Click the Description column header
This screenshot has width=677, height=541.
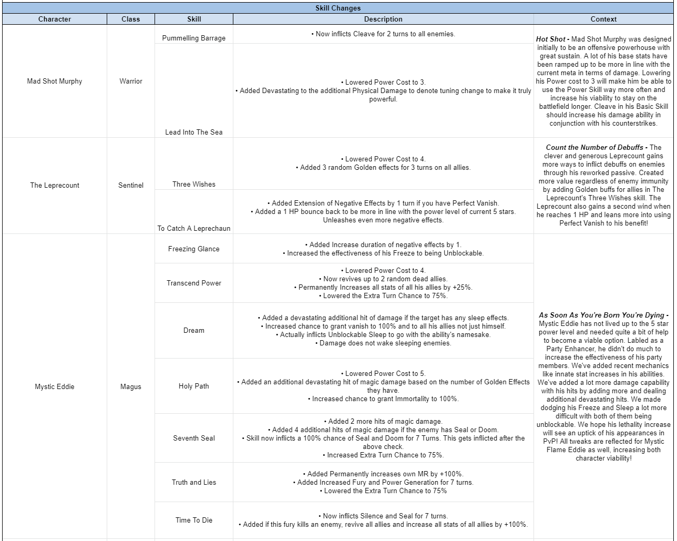(x=383, y=19)
